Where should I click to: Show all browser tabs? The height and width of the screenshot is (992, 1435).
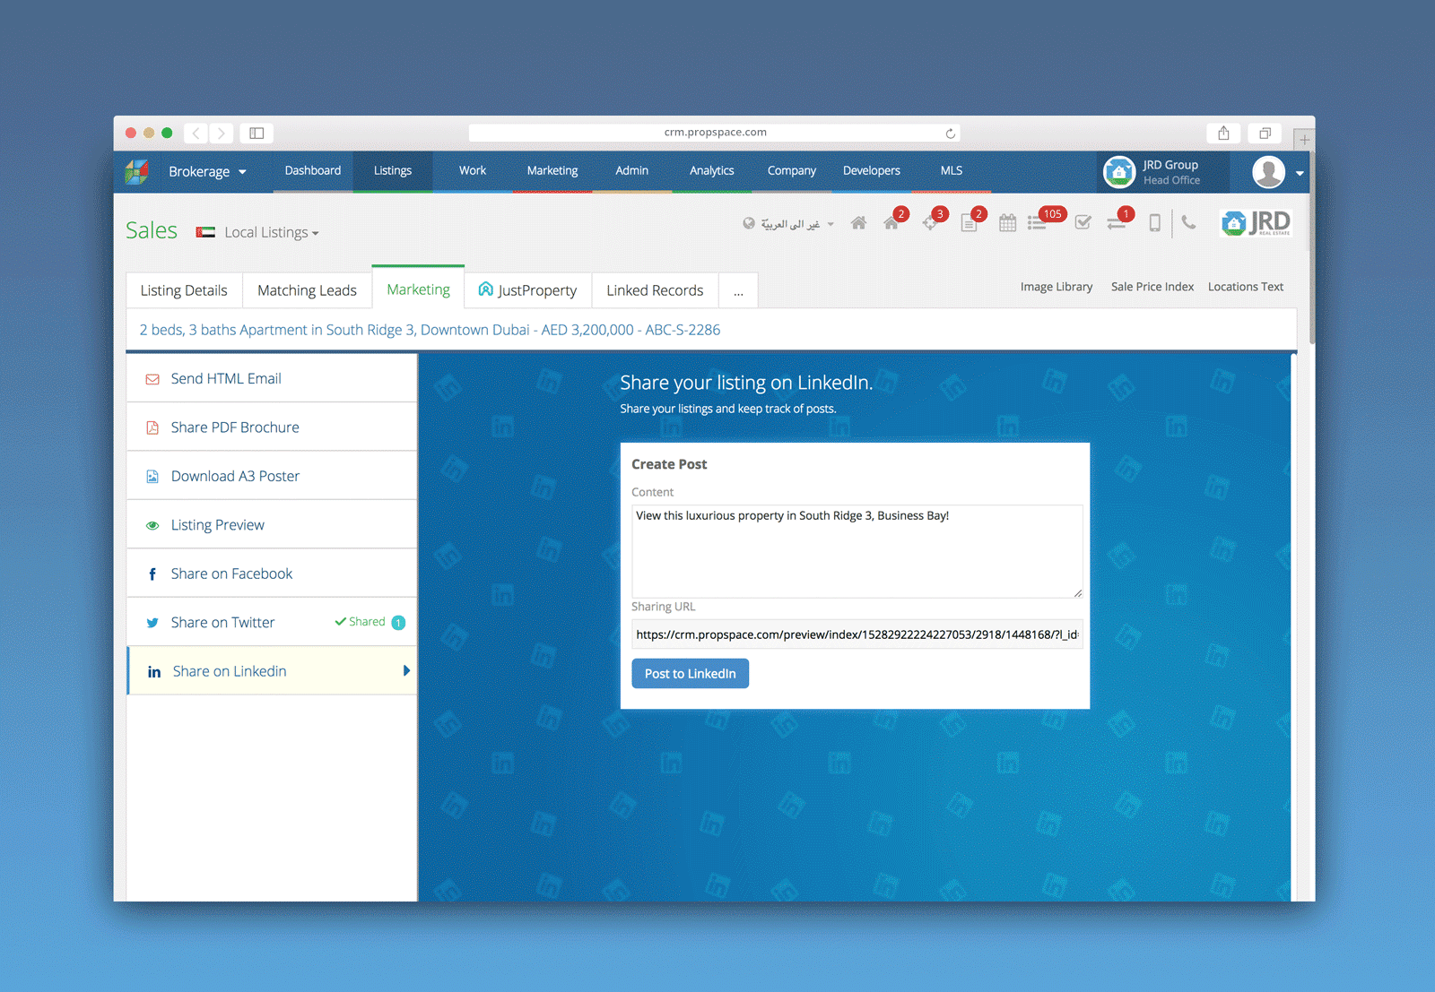click(x=1265, y=134)
